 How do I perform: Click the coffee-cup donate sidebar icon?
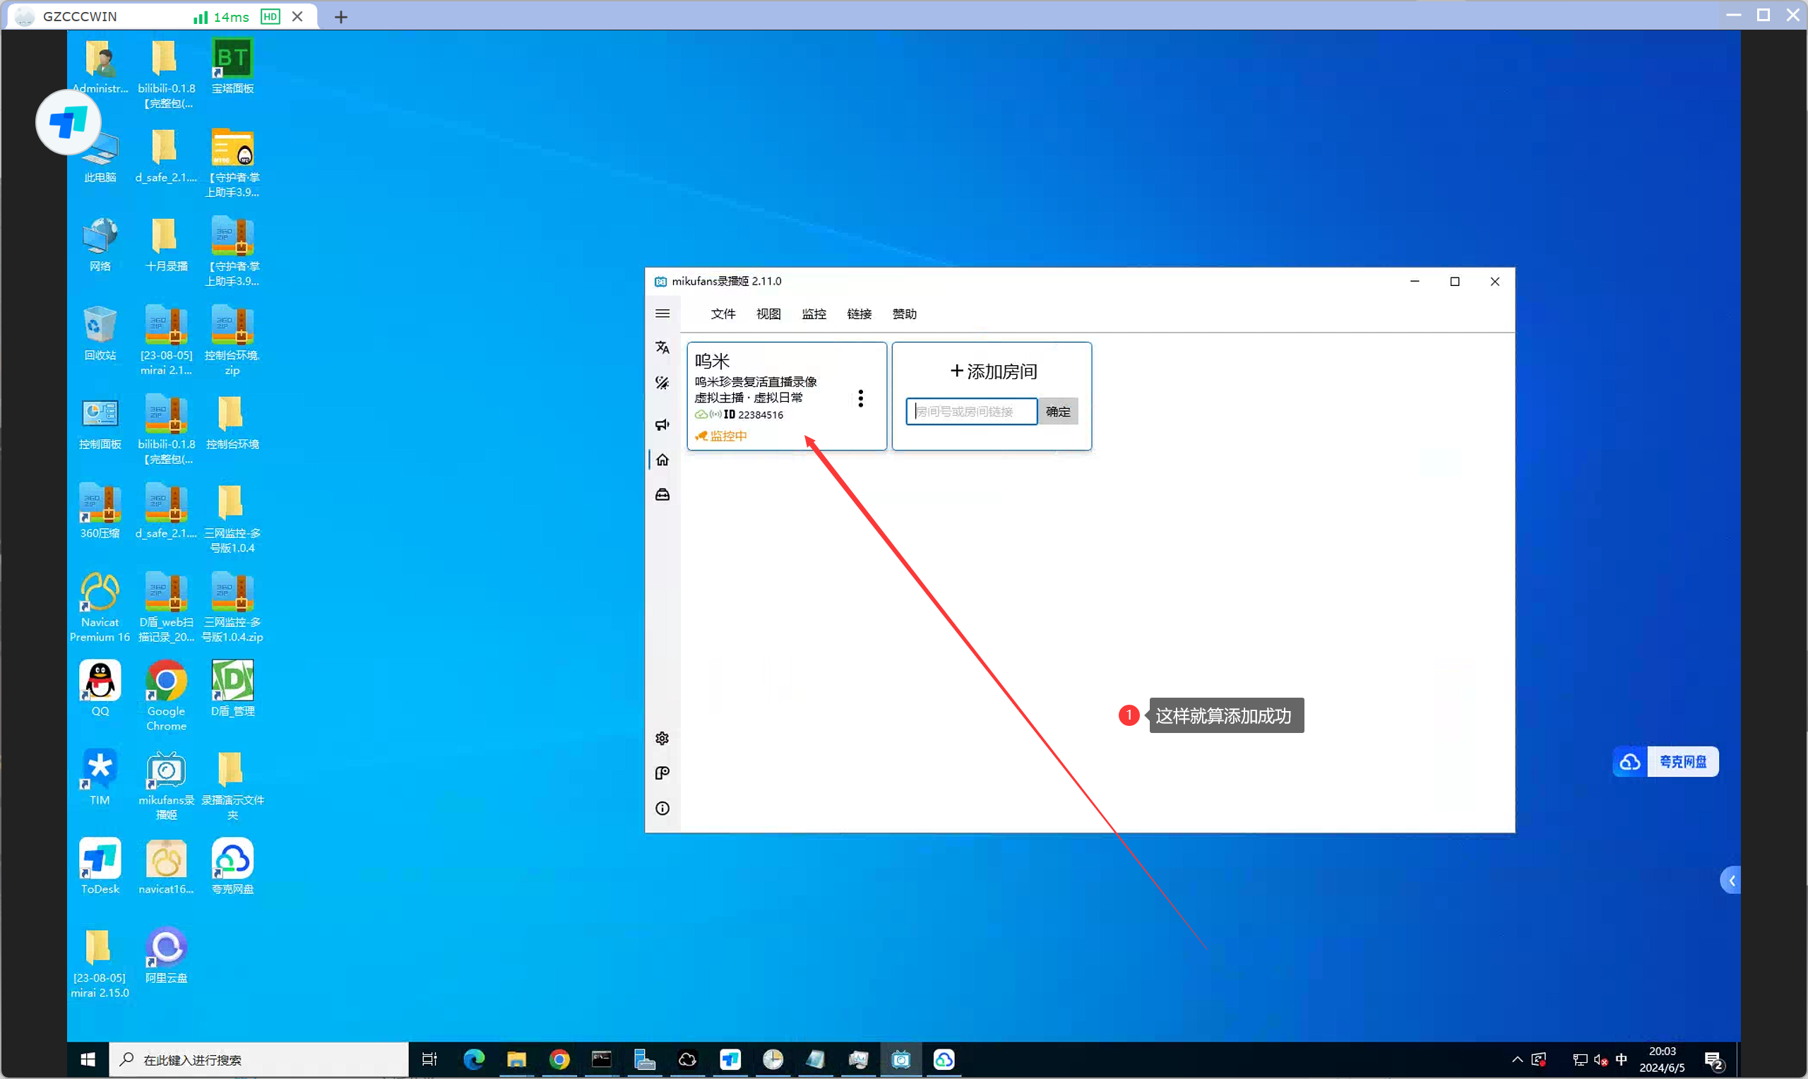[x=662, y=773]
